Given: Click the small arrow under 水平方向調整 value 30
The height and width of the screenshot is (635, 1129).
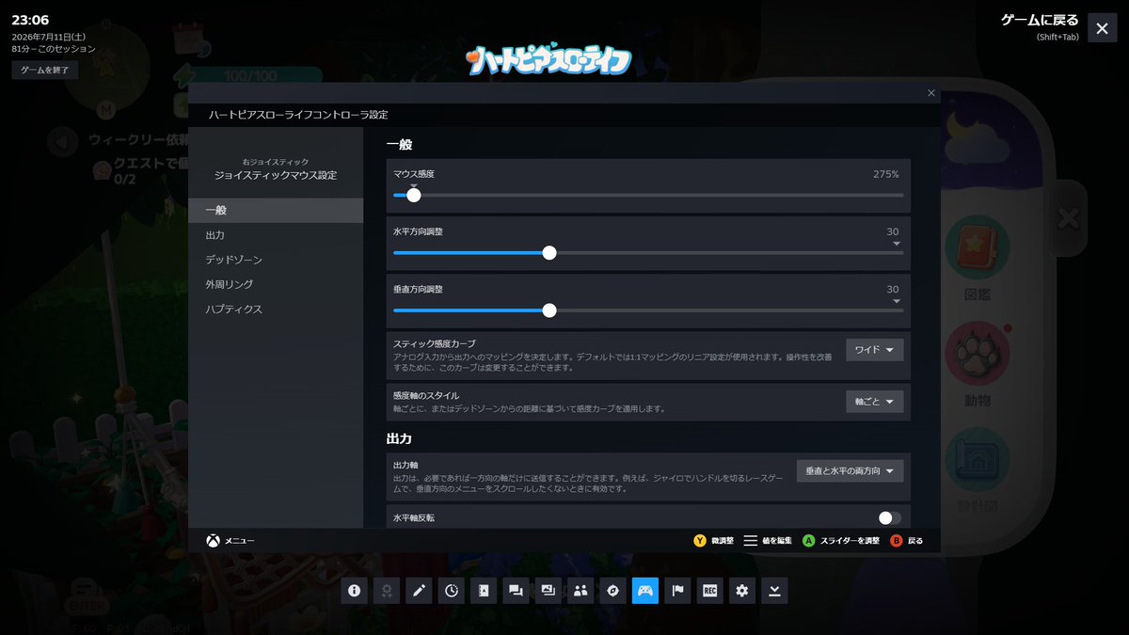Looking at the screenshot, I should coord(897,244).
